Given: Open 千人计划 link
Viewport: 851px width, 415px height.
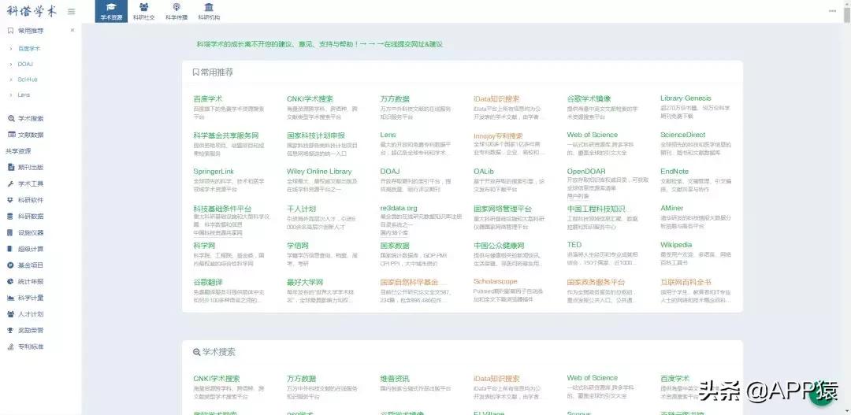Looking at the screenshot, I should point(301,209).
